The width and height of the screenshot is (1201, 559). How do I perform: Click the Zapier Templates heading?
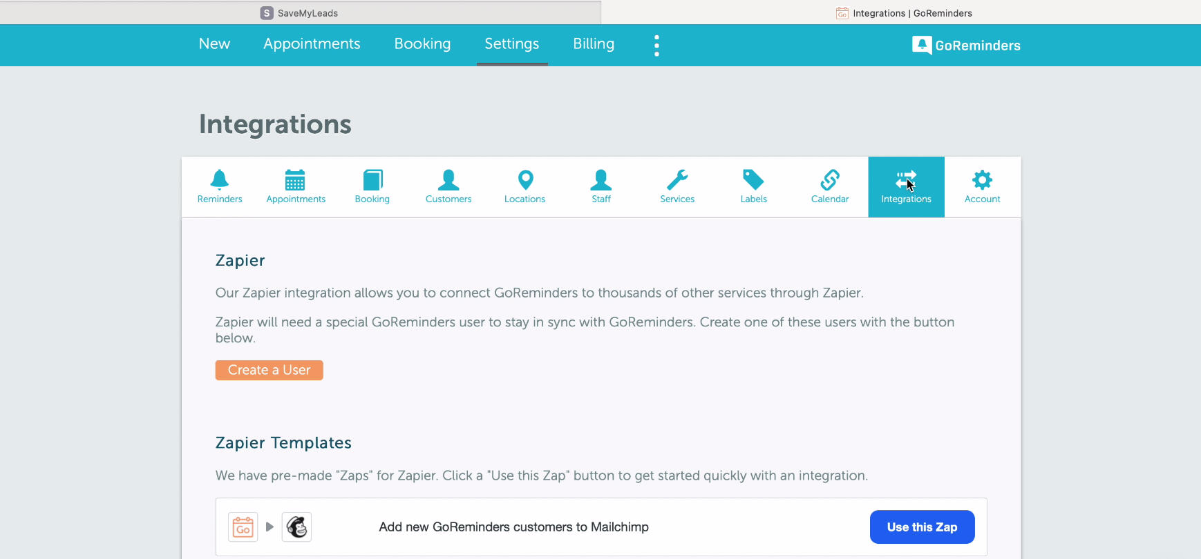click(283, 443)
